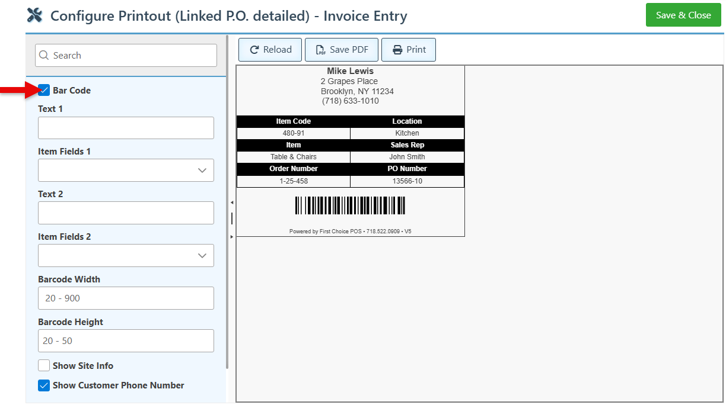Click into the Text 2 field
The image size is (726, 405).
(x=126, y=213)
